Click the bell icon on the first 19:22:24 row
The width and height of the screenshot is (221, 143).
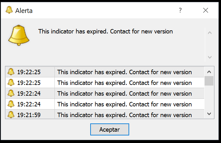click(x=11, y=93)
